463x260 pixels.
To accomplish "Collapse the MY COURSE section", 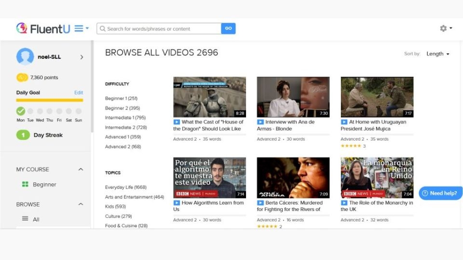I will point(81,169).
